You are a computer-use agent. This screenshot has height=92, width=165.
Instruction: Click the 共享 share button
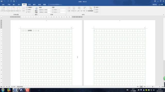tap(161, 5)
